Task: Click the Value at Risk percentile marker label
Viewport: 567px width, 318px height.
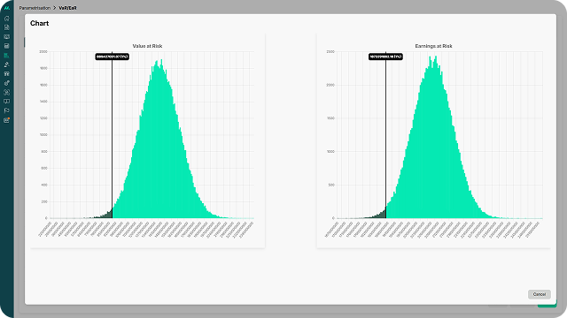Action: tap(113, 57)
